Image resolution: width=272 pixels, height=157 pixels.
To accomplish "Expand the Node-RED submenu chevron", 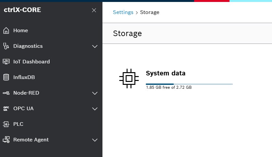I will (x=95, y=93).
